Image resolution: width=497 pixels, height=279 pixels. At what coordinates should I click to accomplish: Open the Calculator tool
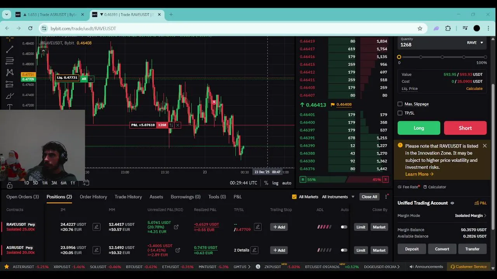pyautogui.click(x=434, y=187)
